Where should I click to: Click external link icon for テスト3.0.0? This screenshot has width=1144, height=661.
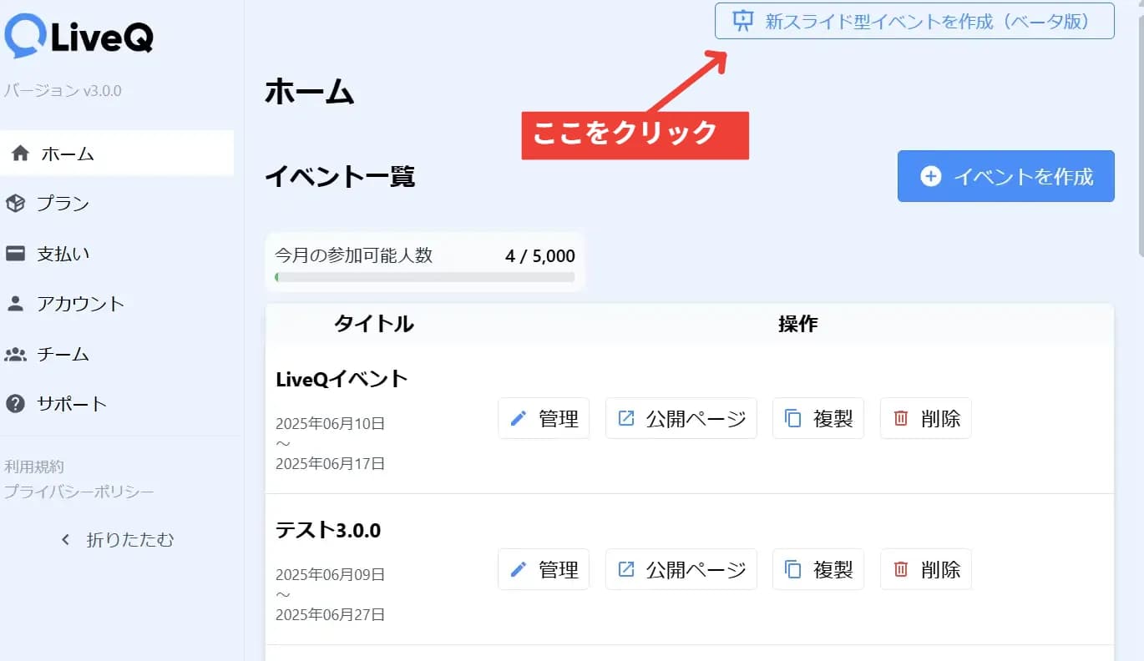(625, 569)
